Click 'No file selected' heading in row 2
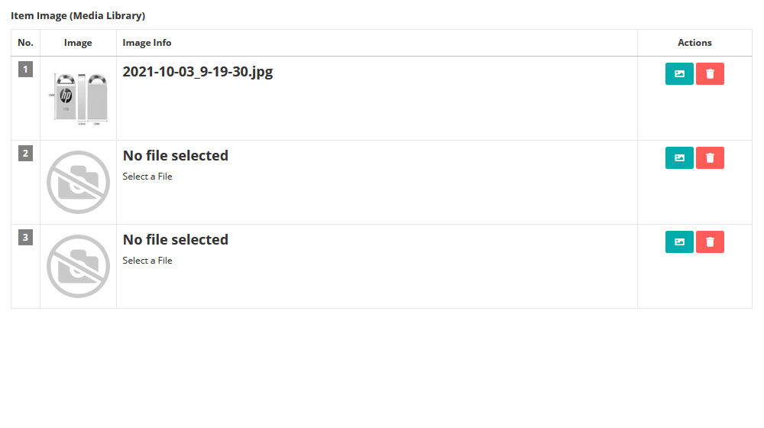This screenshot has width=764, height=428. [x=176, y=155]
